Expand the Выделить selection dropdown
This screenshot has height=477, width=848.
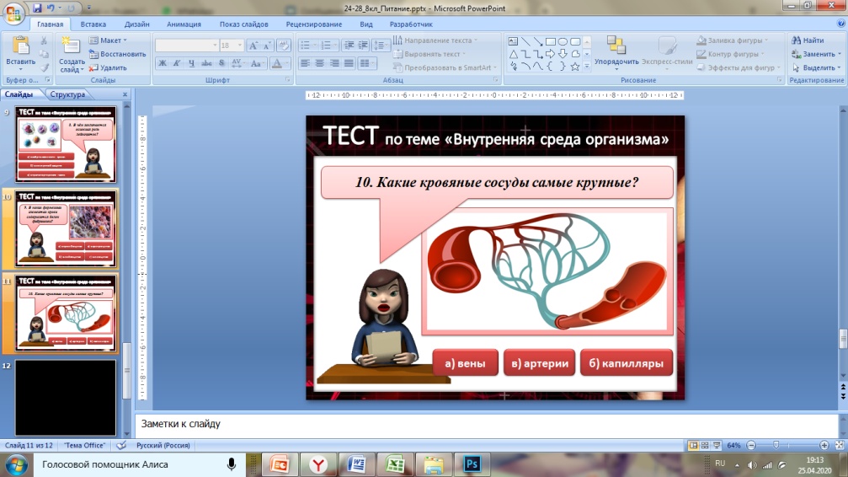(x=817, y=67)
